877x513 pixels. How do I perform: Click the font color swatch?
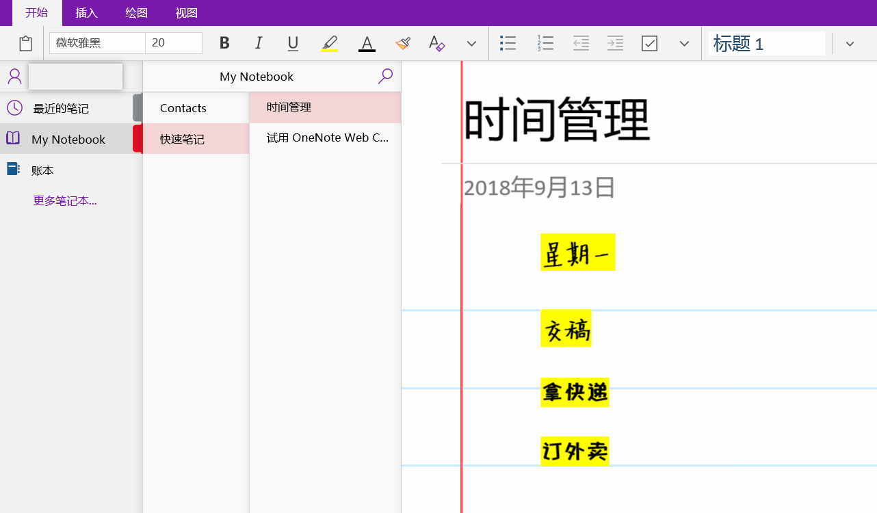click(367, 43)
